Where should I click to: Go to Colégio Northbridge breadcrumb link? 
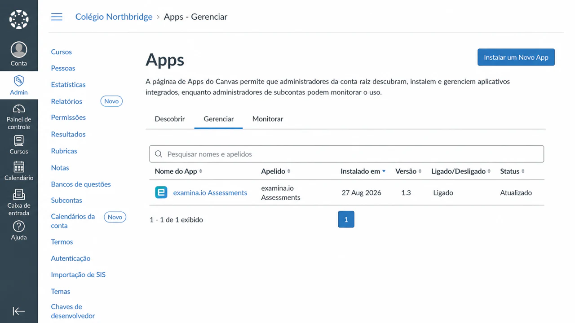(x=114, y=17)
